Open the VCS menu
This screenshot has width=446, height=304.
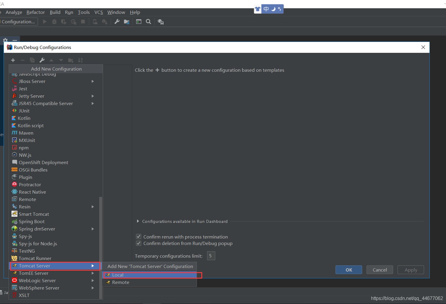click(99, 12)
